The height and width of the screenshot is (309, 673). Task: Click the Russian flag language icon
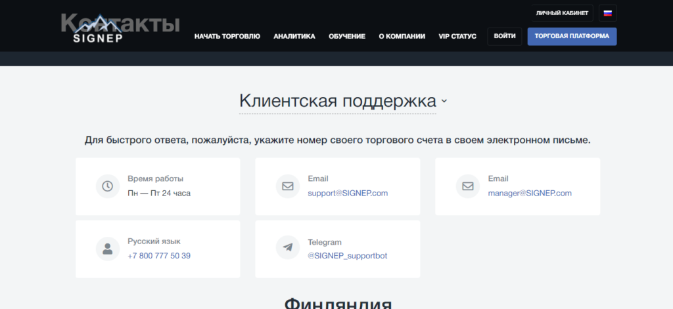(x=607, y=13)
